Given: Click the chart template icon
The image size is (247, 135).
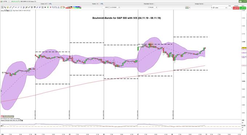Looking at the screenshot, I should (x=187, y=7).
